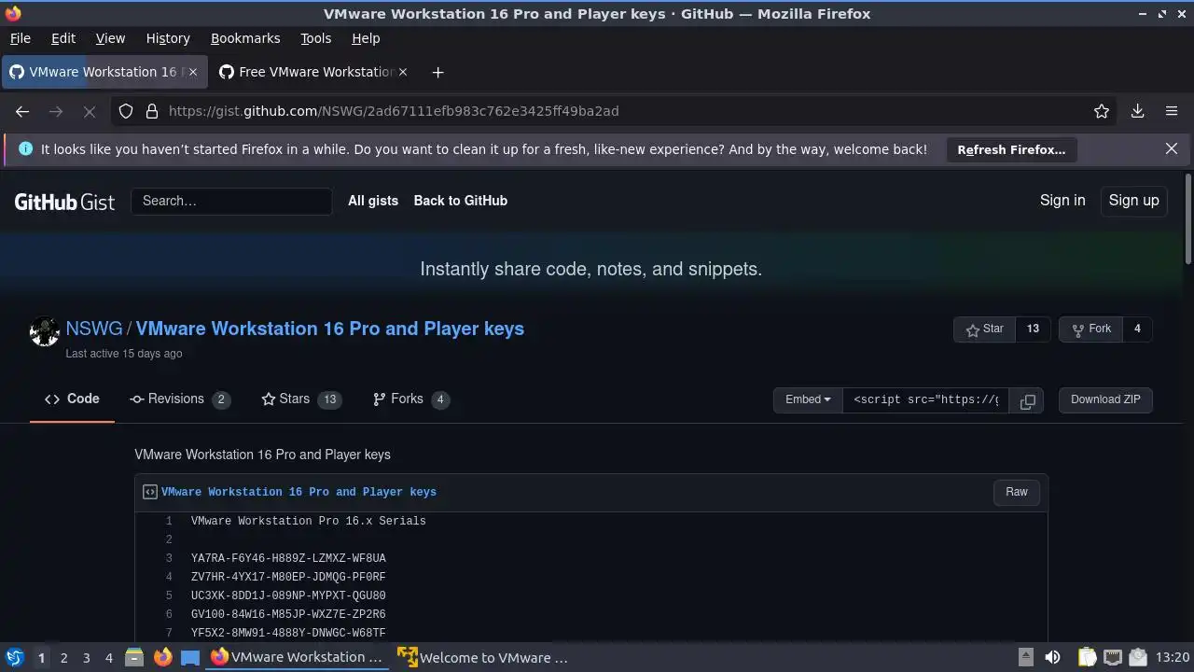Open the File menu

(x=20, y=38)
